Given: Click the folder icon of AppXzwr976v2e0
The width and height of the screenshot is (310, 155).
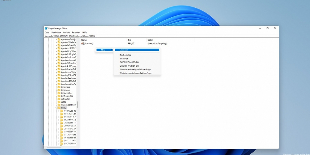Looking at the screenshot, I should coord(59,81).
